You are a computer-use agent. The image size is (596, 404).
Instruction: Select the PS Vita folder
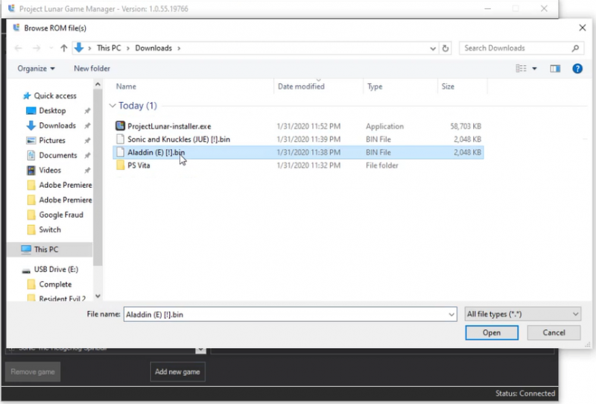click(139, 165)
